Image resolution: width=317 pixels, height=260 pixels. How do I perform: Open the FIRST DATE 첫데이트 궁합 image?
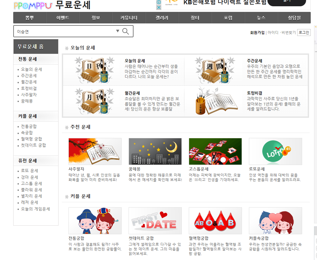(x=155, y=221)
